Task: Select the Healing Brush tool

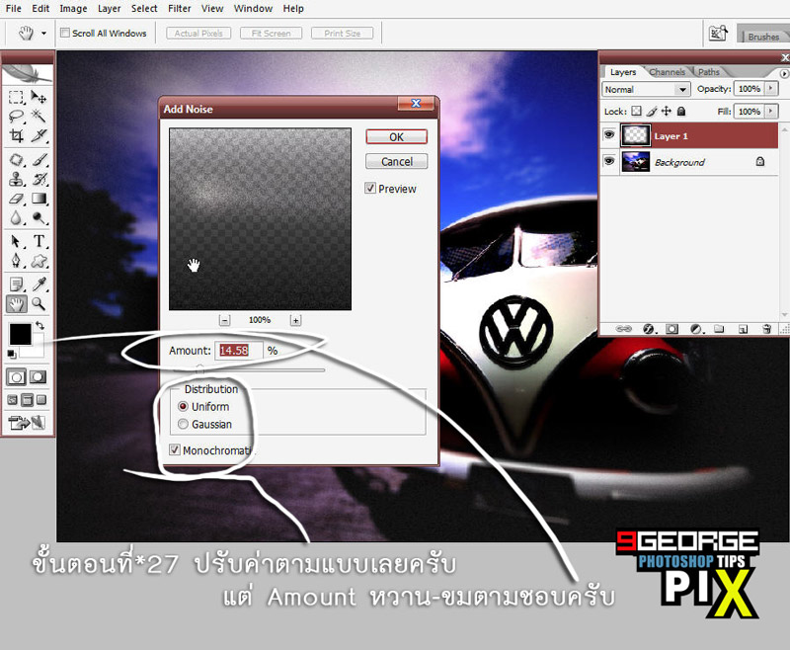Action: click(16, 160)
